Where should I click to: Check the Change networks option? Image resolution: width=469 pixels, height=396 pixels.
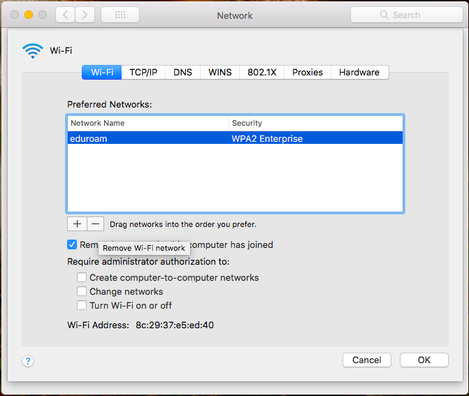coord(82,291)
